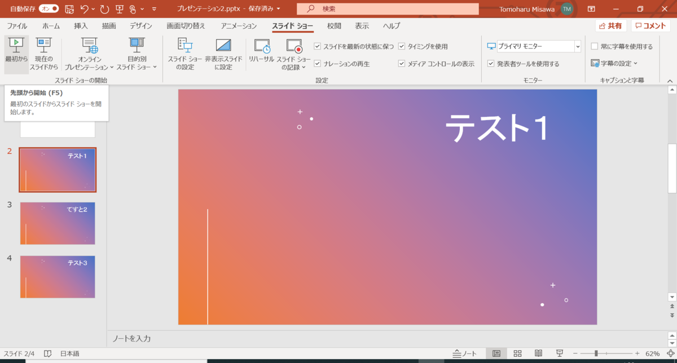Click the slide pane vertical scrollbar thumb
The image size is (677, 363).
click(671, 169)
